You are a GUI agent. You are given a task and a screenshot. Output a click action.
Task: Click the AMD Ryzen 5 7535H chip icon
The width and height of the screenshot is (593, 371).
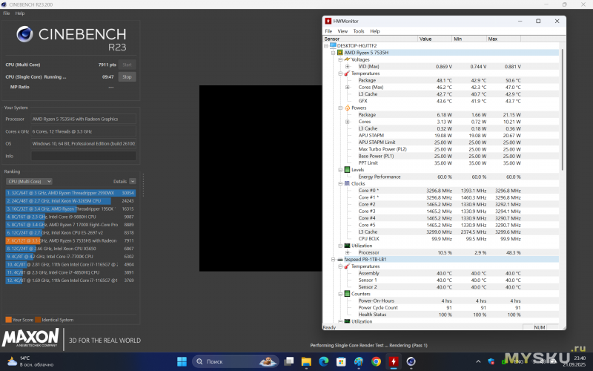(x=340, y=53)
